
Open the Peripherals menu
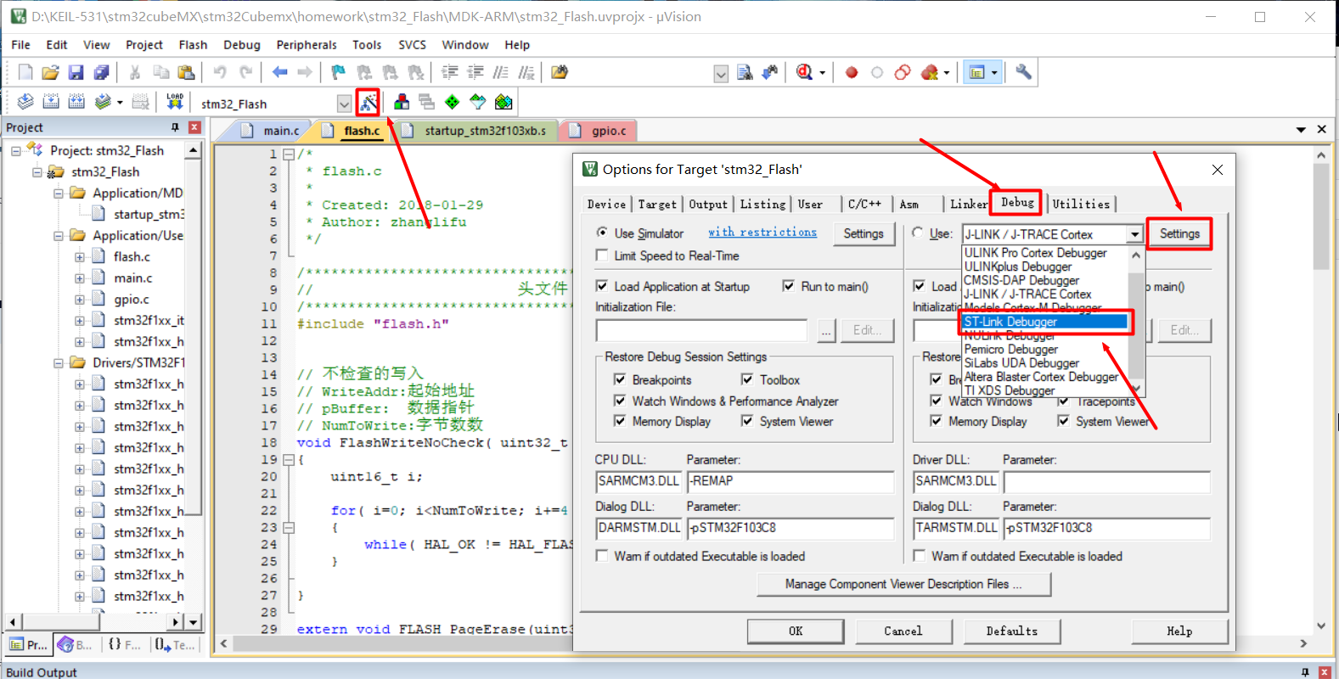click(x=307, y=45)
